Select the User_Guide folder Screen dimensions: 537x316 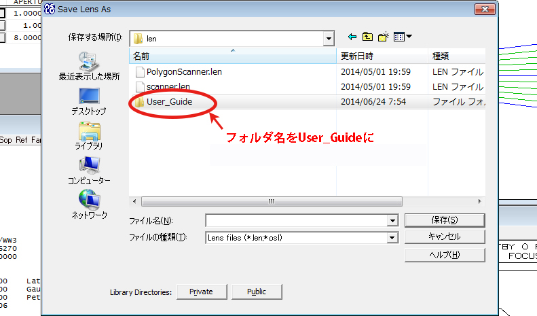pyautogui.click(x=169, y=102)
